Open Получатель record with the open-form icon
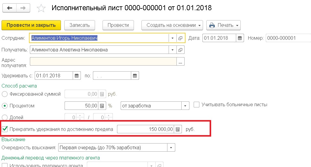The height and width of the screenshot is (167, 311). click(x=180, y=50)
